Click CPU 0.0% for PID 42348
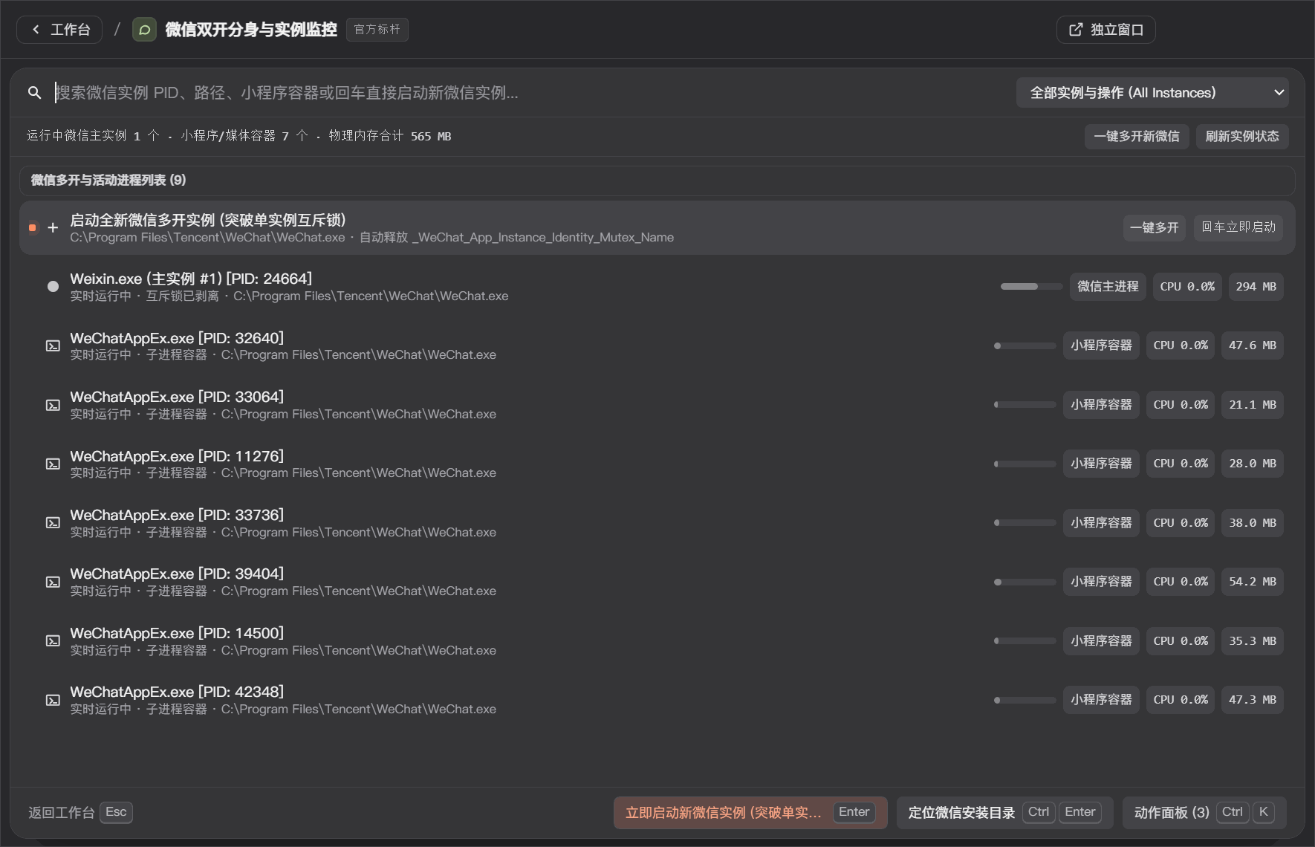The width and height of the screenshot is (1315, 847). [x=1181, y=700]
